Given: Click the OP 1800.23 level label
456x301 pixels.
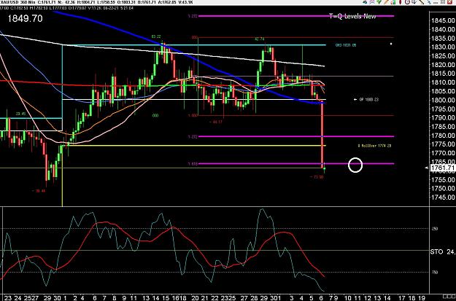Looking at the screenshot, I should pyautogui.click(x=368, y=99).
